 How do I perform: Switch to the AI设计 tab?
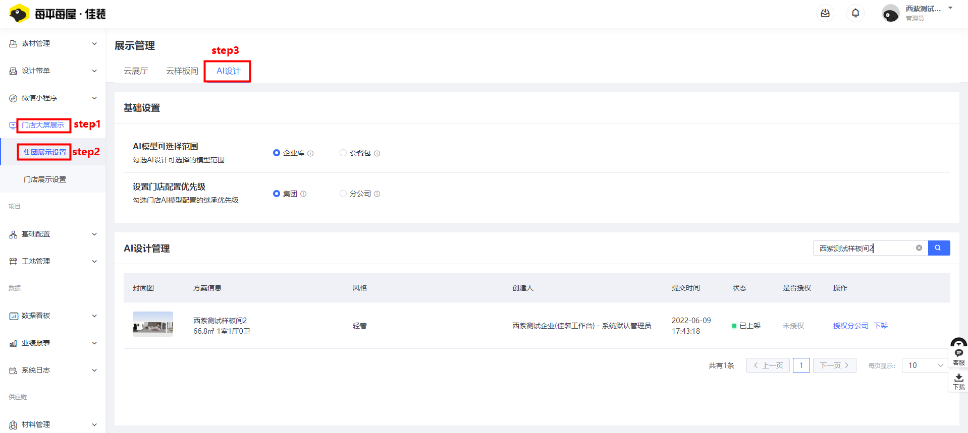(228, 71)
